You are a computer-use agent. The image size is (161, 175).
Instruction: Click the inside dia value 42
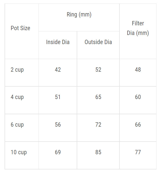[x=58, y=70]
